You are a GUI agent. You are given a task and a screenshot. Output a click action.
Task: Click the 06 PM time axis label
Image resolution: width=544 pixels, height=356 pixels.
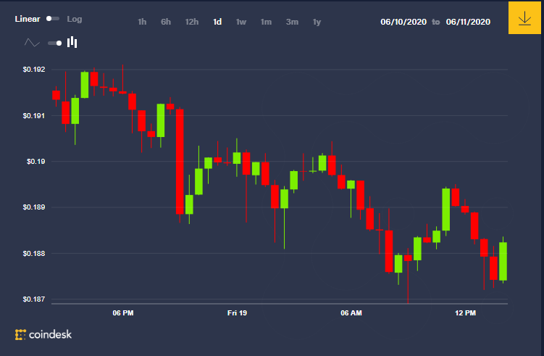123,313
